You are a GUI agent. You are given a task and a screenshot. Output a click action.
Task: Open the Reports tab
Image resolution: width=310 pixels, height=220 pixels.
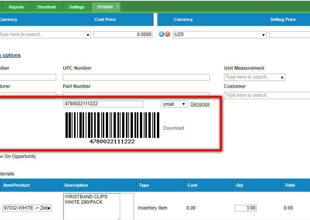[x=16, y=7]
